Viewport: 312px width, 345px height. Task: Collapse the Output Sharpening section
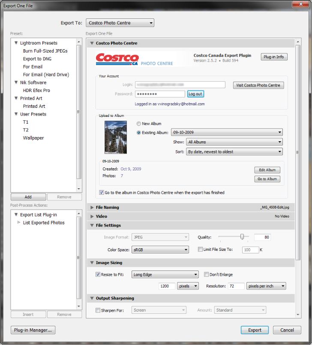(x=92, y=298)
